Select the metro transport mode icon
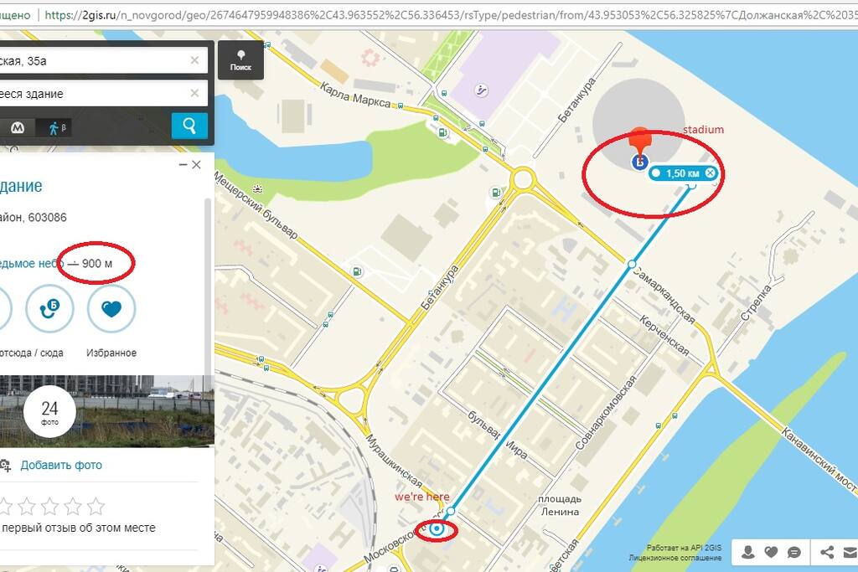858x572 pixels. click(18, 128)
